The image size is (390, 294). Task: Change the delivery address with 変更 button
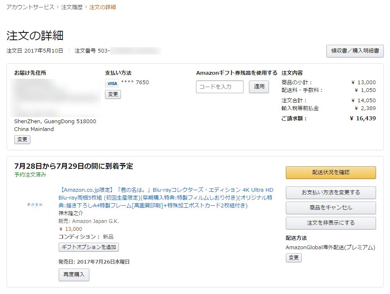22,140
